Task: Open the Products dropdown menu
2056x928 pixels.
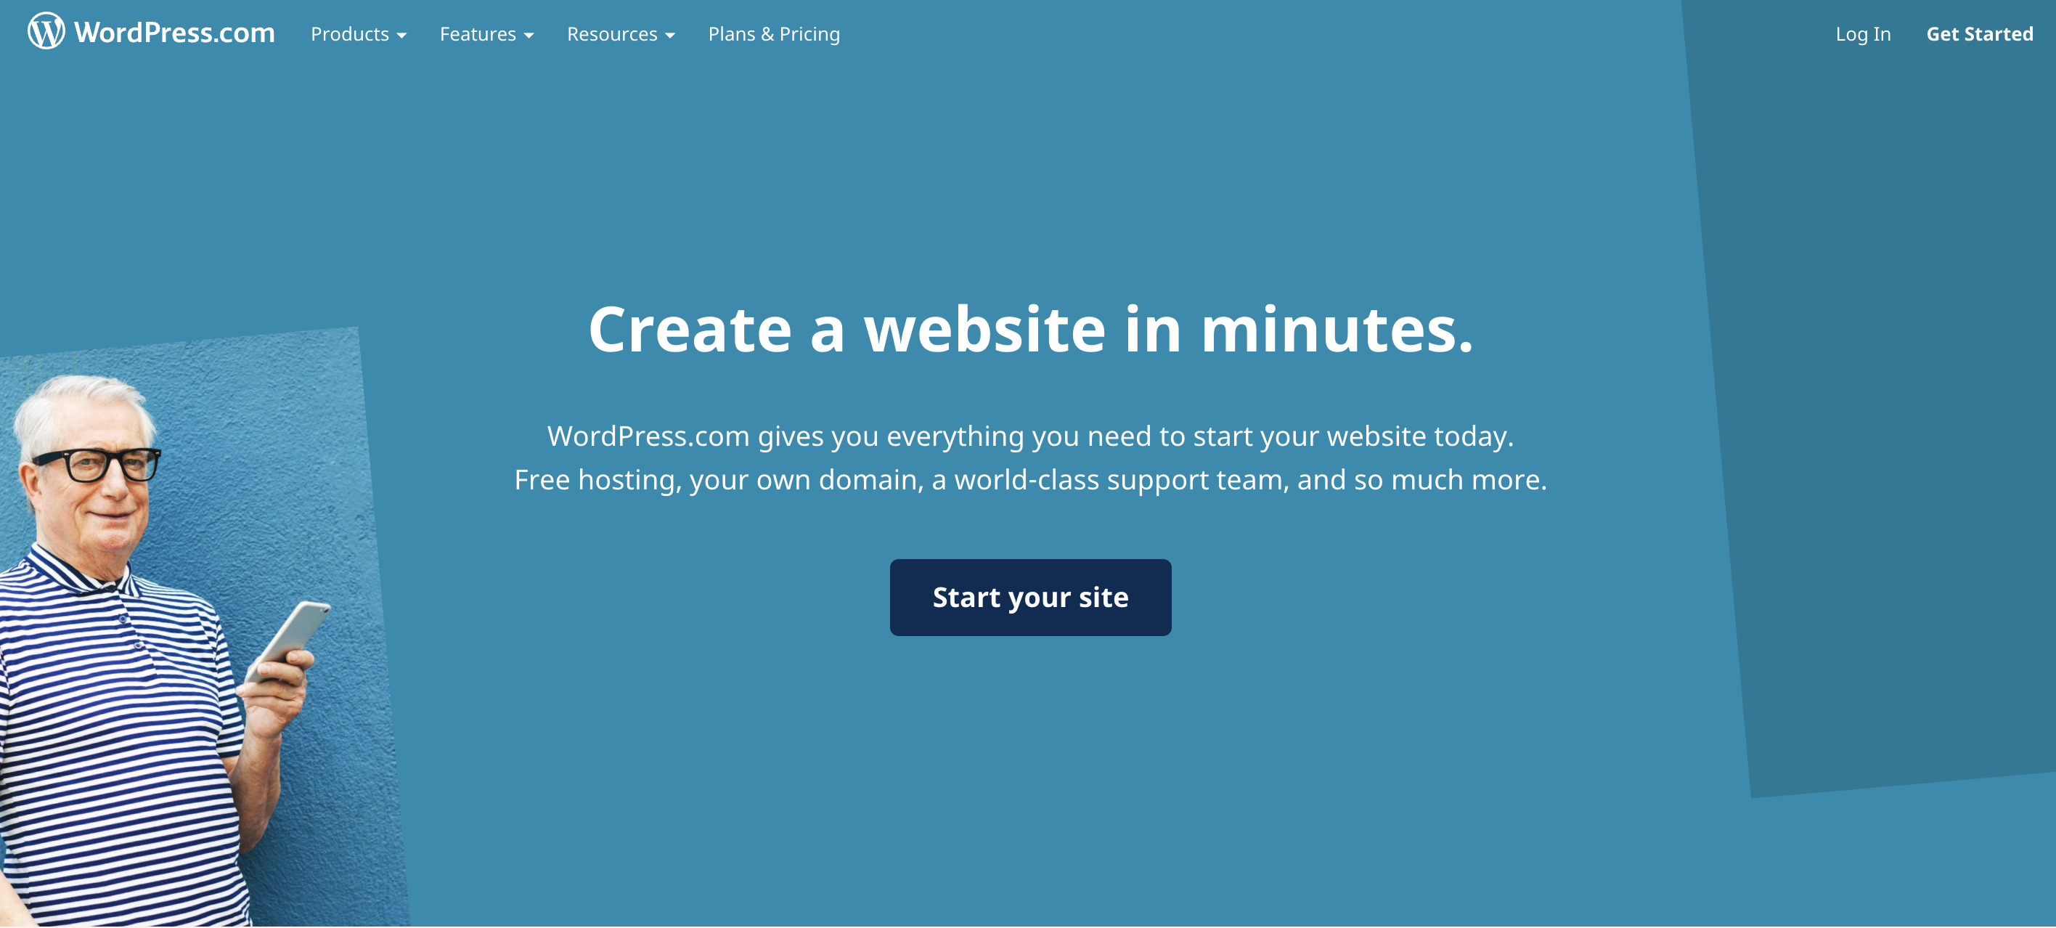Action: click(356, 34)
